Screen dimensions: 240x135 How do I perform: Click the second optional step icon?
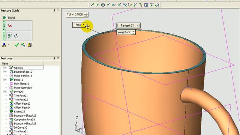[x=16, y=36]
